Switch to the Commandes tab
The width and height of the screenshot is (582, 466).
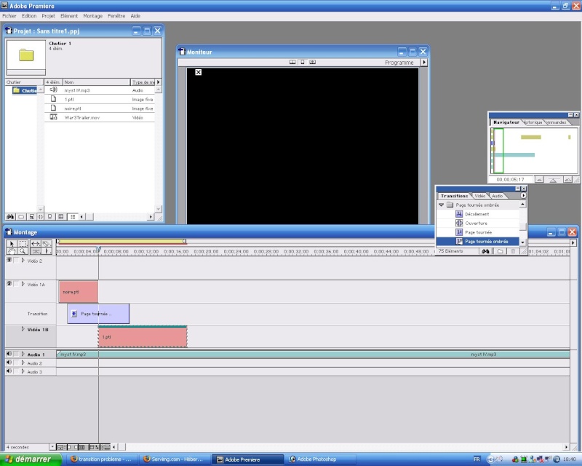pos(556,122)
